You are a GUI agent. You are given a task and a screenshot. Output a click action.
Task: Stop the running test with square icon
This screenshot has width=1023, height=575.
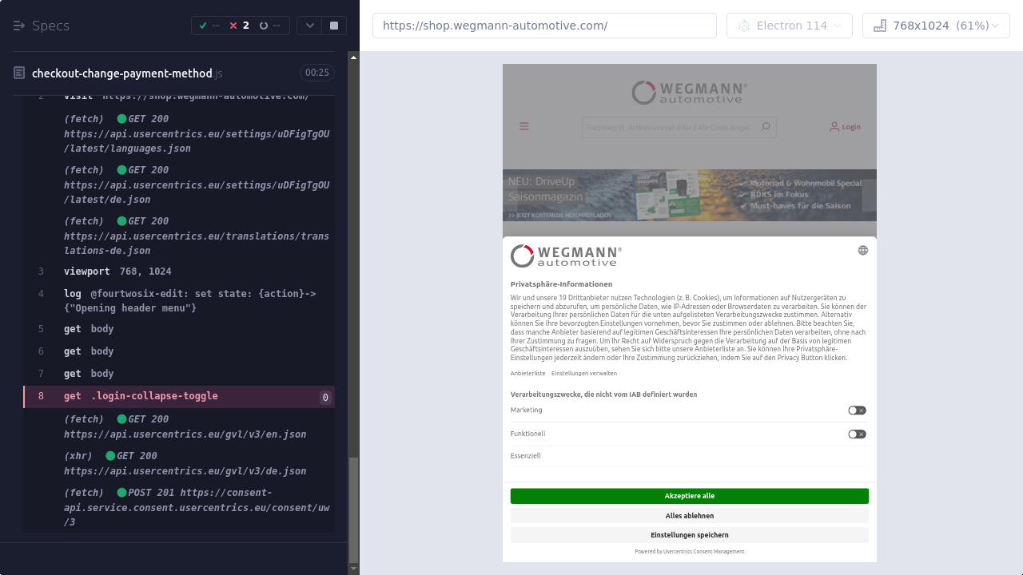pyautogui.click(x=334, y=26)
